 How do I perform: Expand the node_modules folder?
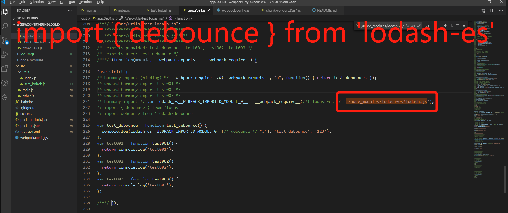pos(44,60)
